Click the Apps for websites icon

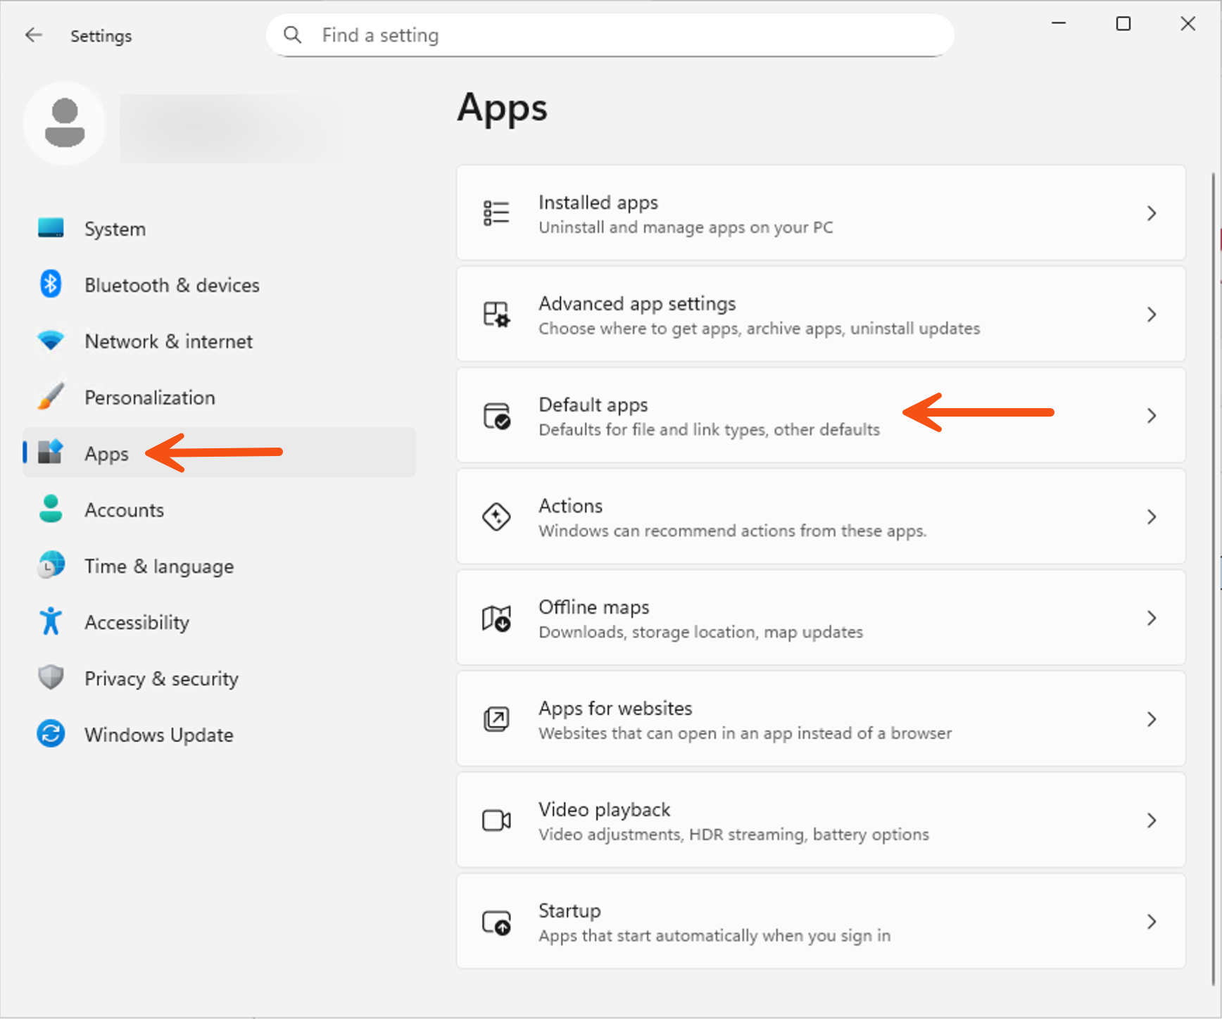pyautogui.click(x=496, y=719)
